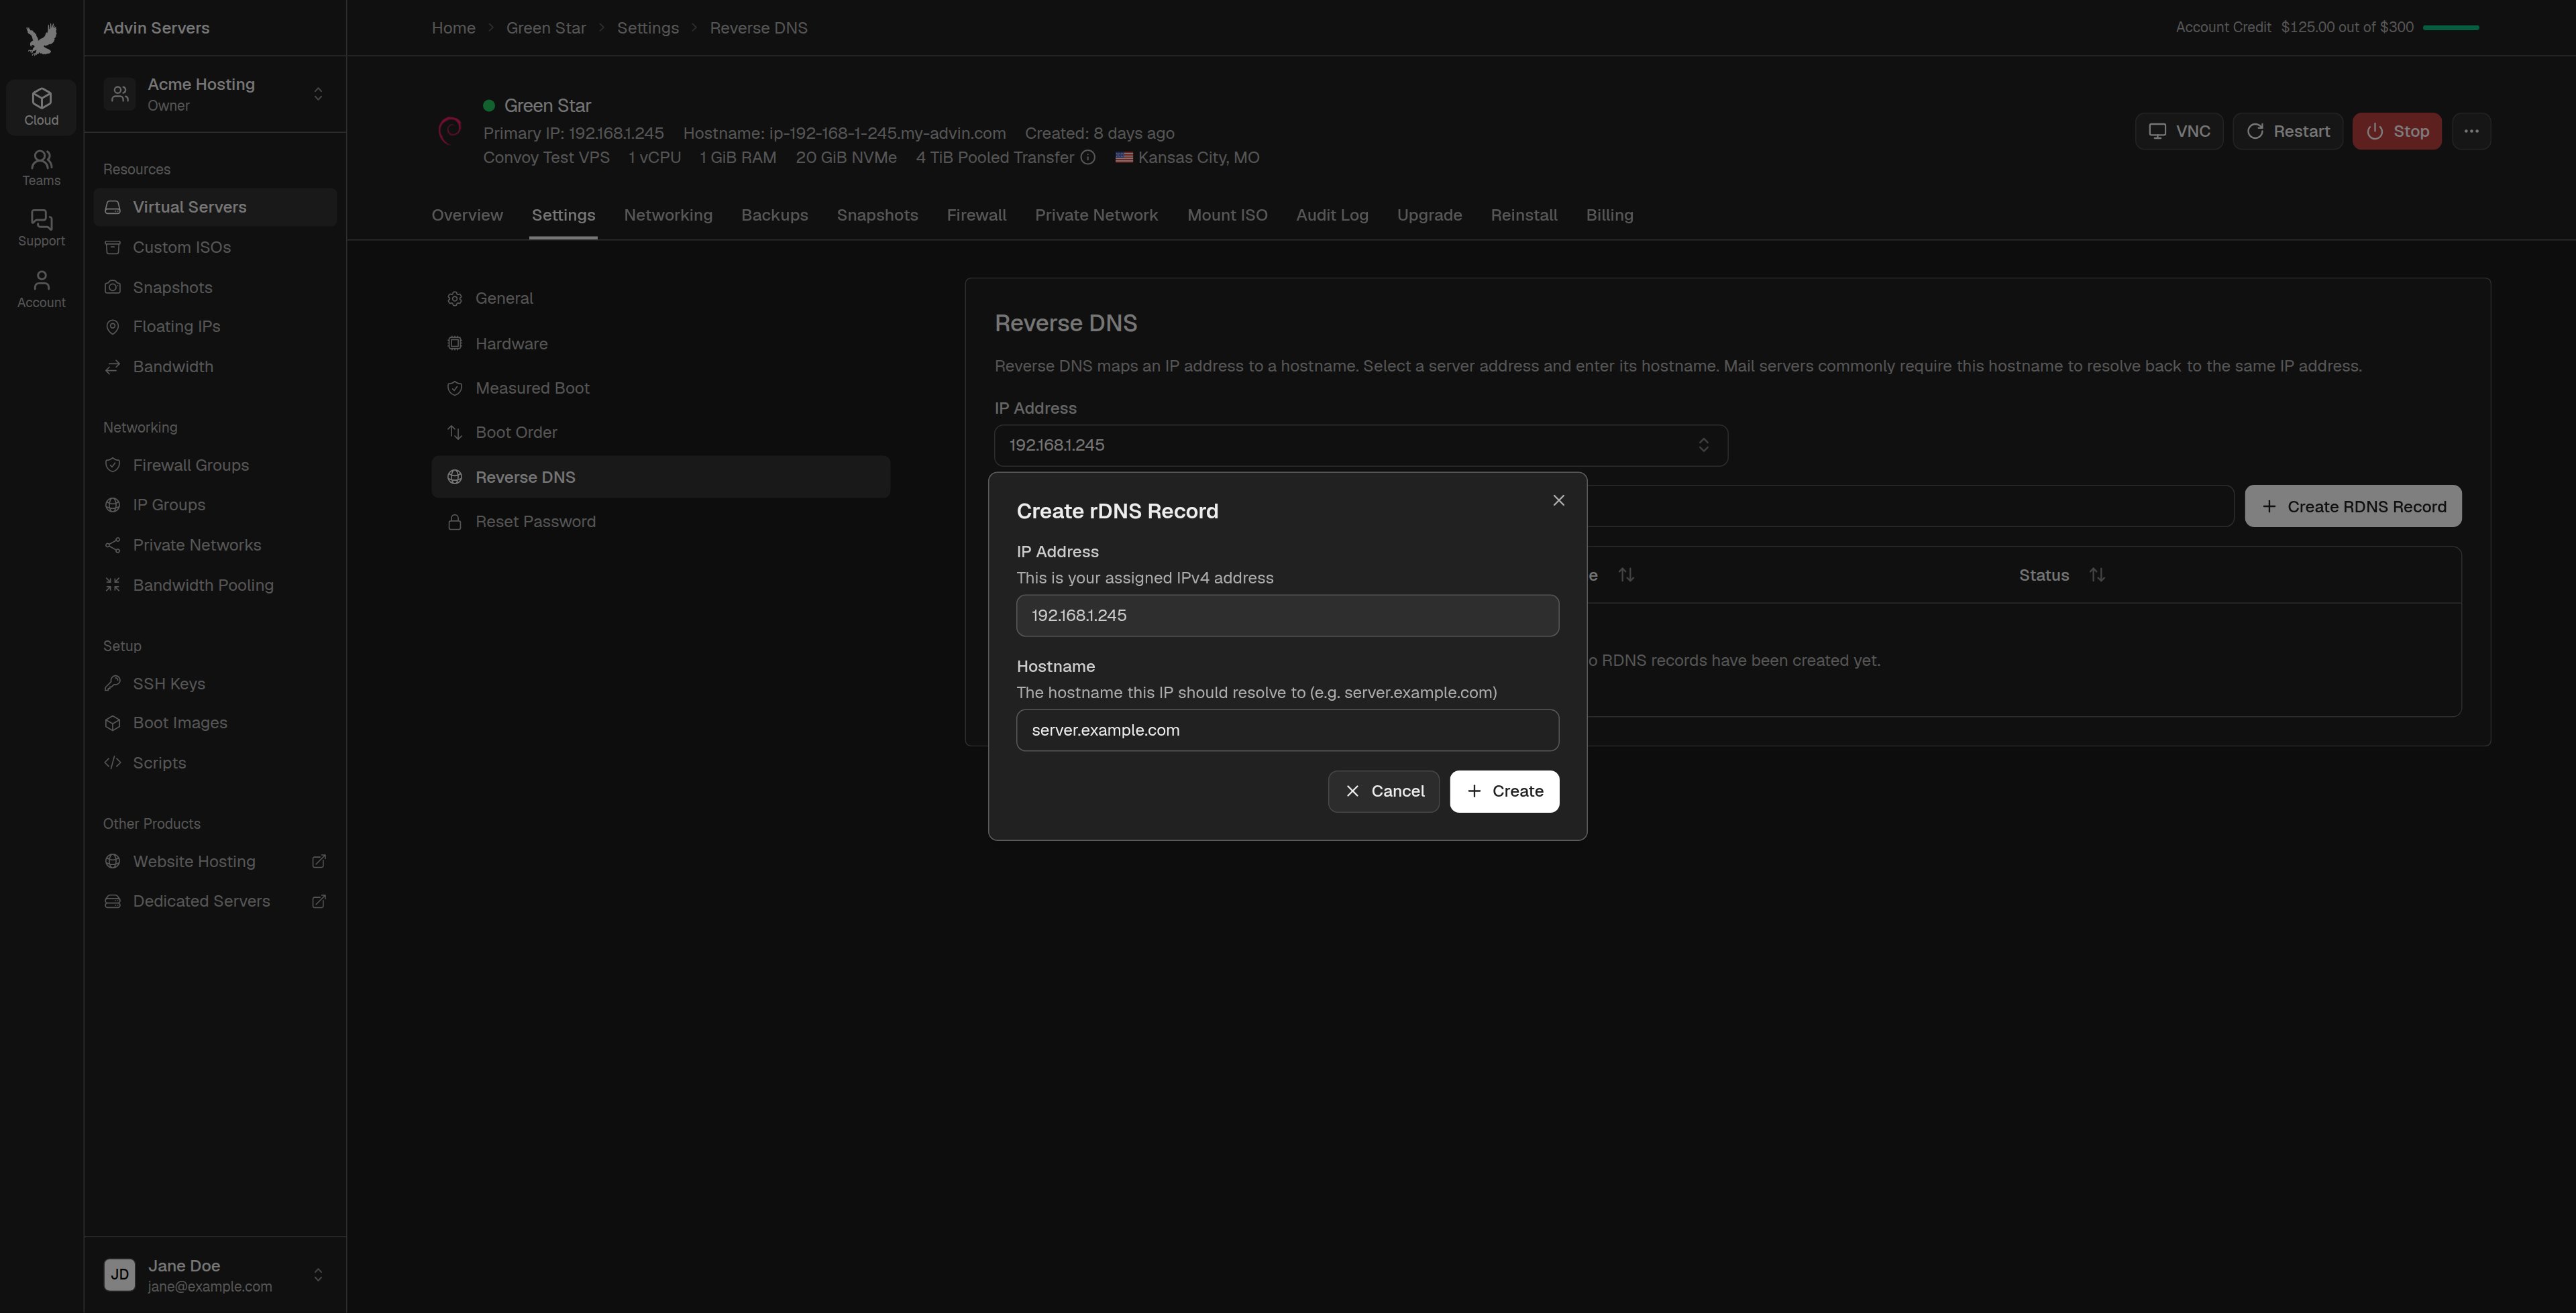
Task: Open the VNC console
Action: [2179, 131]
